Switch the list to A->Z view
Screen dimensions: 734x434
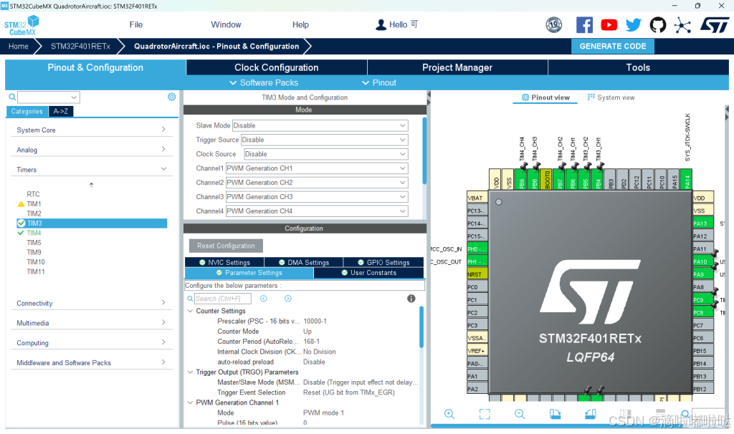coord(60,111)
